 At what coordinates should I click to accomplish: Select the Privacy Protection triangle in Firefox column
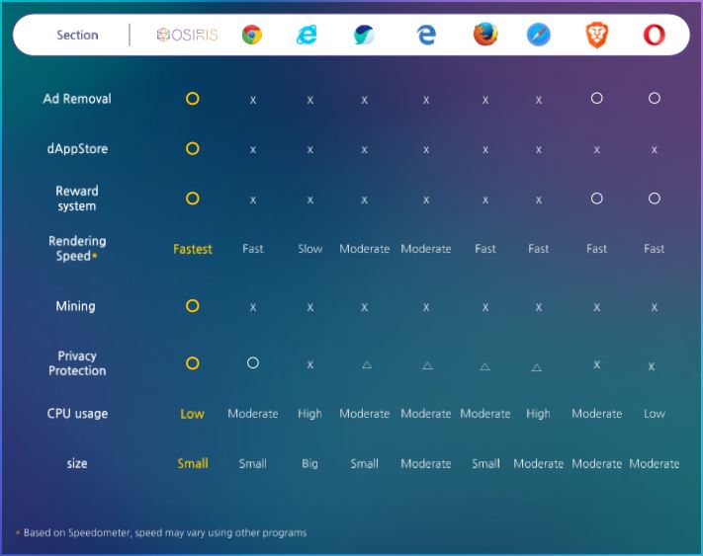(484, 366)
